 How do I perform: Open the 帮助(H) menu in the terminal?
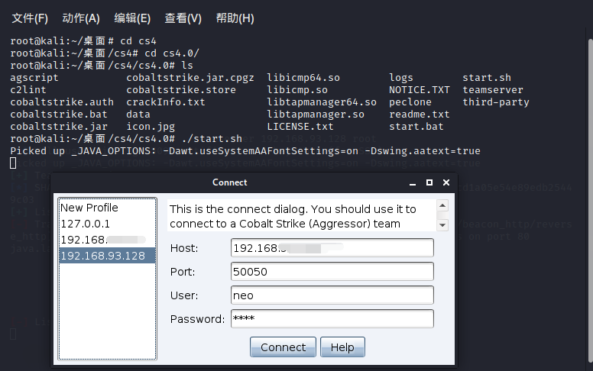pyautogui.click(x=235, y=18)
